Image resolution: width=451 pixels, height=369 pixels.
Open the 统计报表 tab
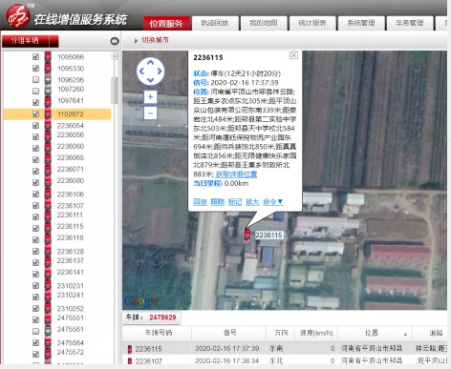pos(312,23)
